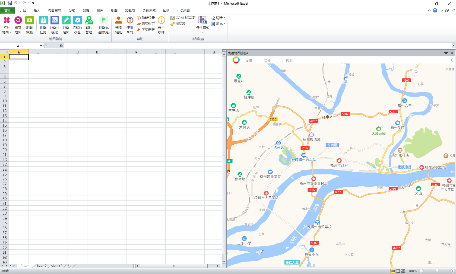Switch to Page Break Preview in status bar
Viewport: 456px width, 274px height.
pyautogui.click(x=403, y=271)
